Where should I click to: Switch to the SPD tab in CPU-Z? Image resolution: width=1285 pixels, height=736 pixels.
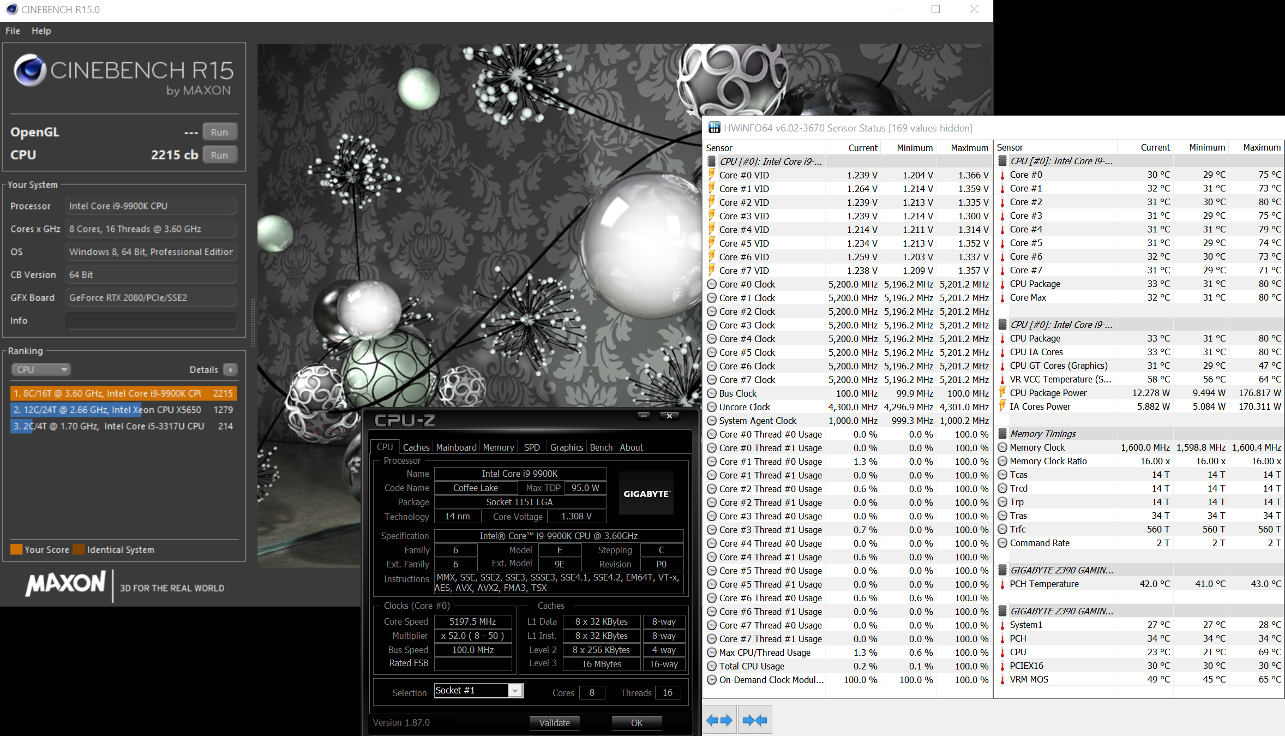tap(532, 447)
